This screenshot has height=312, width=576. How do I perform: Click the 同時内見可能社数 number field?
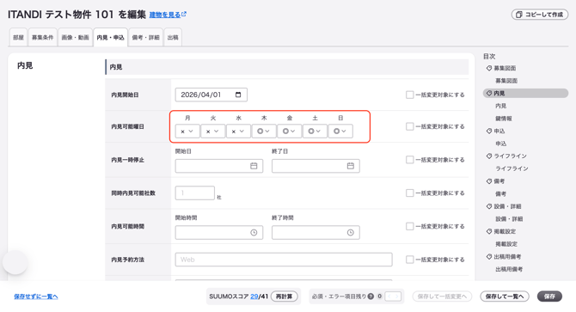point(194,193)
